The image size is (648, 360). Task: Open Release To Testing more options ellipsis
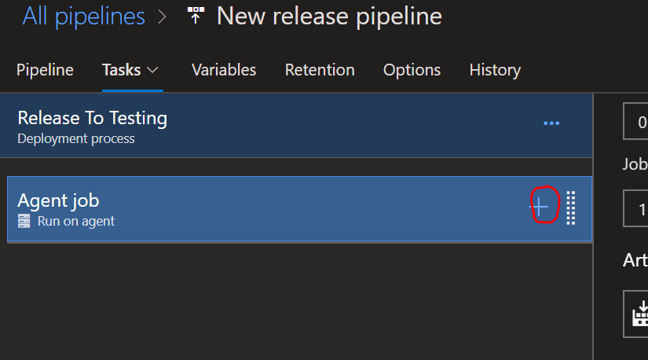pyautogui.click(x=551, y=123)
